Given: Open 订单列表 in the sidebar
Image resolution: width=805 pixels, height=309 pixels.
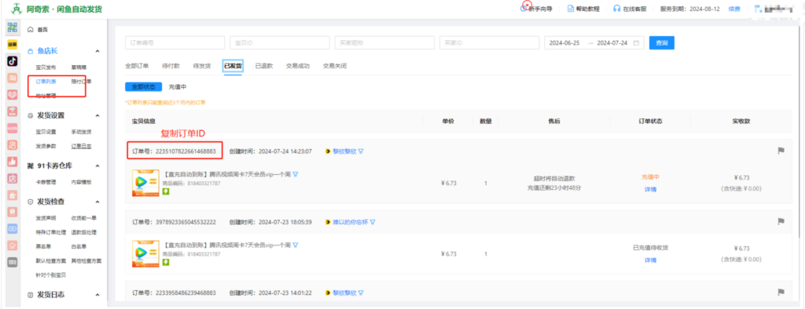Looking at the screenshot, I should tap(46, 81).
